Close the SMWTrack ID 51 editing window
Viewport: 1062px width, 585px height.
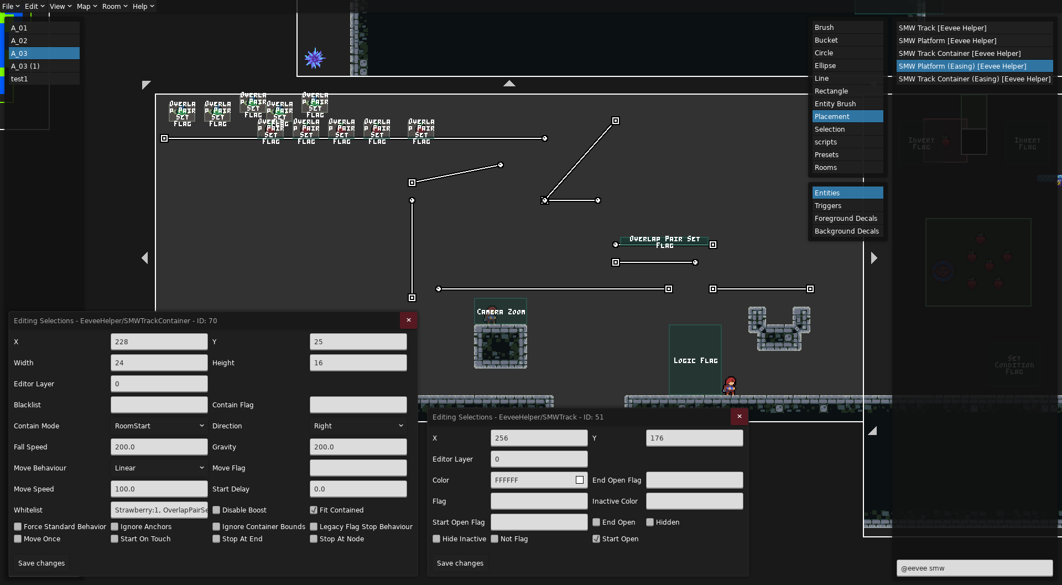pyautogui.click(x=740, y=417)
